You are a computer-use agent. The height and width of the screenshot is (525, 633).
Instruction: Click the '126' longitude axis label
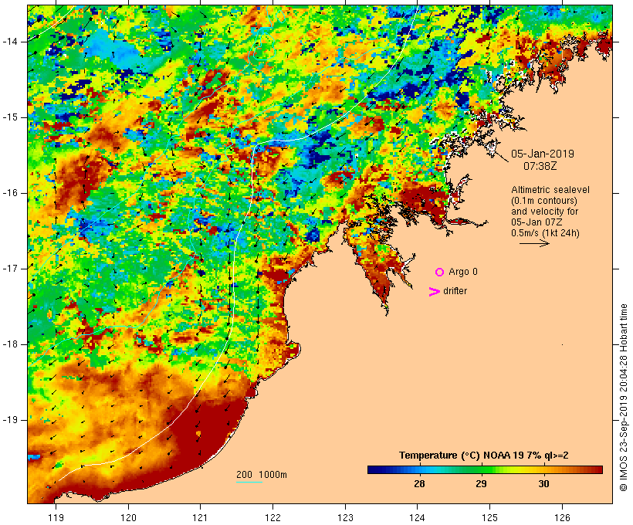(x=562, y=517)
